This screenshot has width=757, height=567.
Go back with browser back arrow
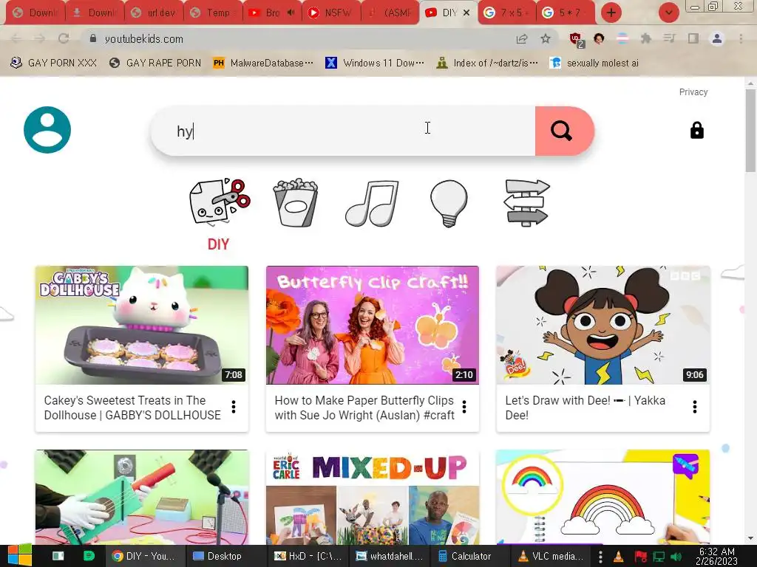pos(16,38)
